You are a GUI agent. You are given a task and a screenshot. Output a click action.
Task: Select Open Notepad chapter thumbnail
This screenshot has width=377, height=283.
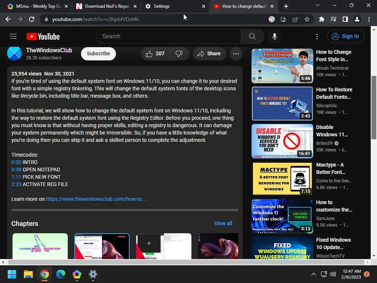102,246
